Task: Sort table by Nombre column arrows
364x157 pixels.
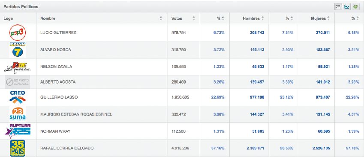Action: tap(161, 18)
